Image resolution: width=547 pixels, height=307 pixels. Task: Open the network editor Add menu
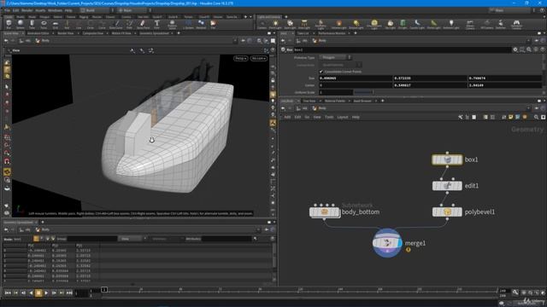tap(287, 118)
